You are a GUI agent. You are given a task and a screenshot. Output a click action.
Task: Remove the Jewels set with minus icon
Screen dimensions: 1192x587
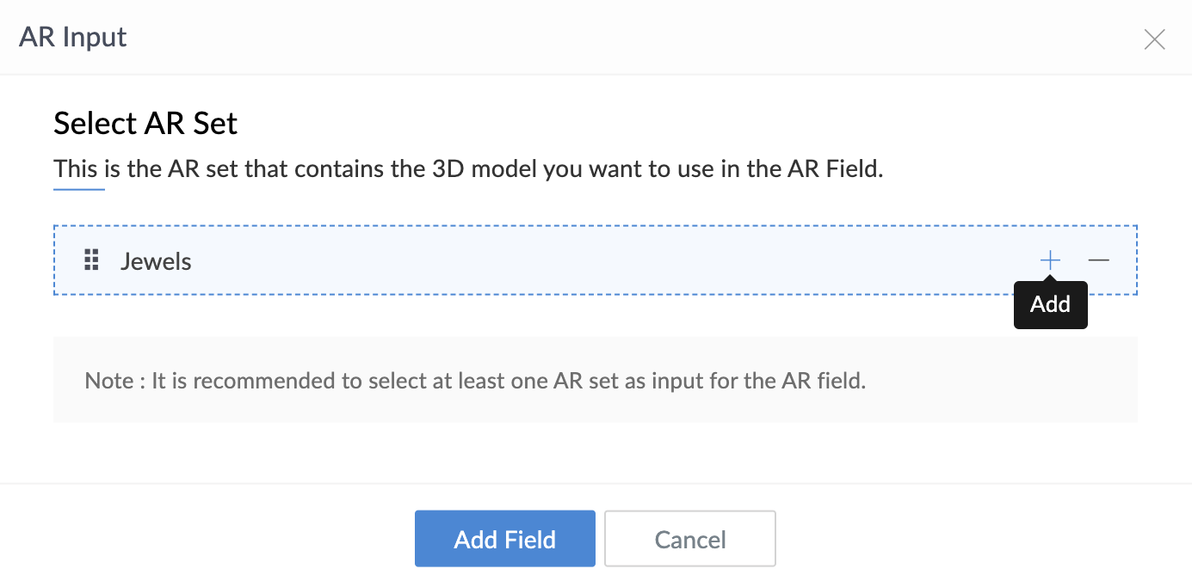[x=1098, y=260]
